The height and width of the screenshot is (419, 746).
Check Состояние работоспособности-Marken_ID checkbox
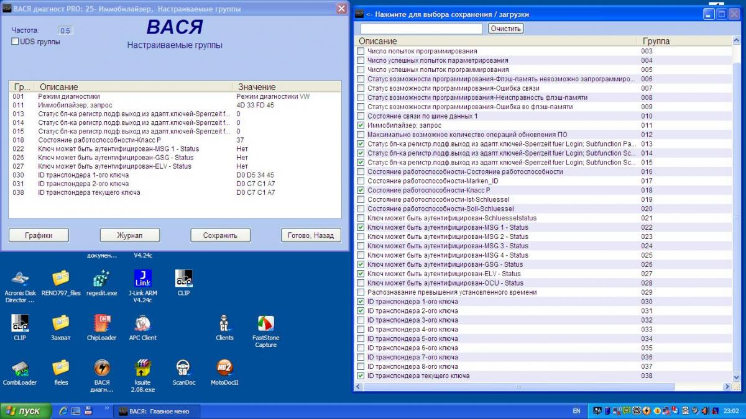[361, 181]
